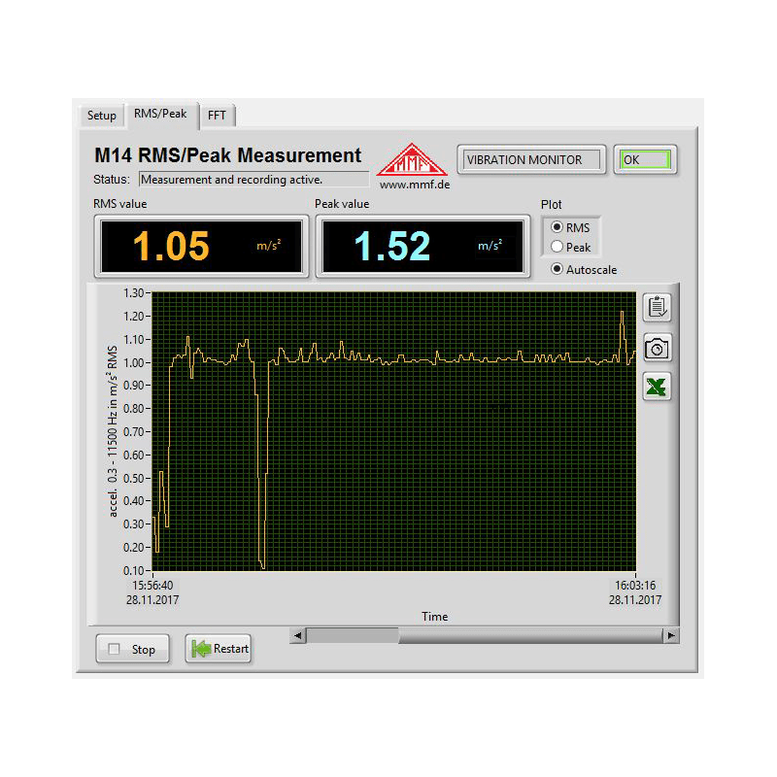Click the right arrow of the time scrollbar
777x777 pixels.
(x=670, y=635)
